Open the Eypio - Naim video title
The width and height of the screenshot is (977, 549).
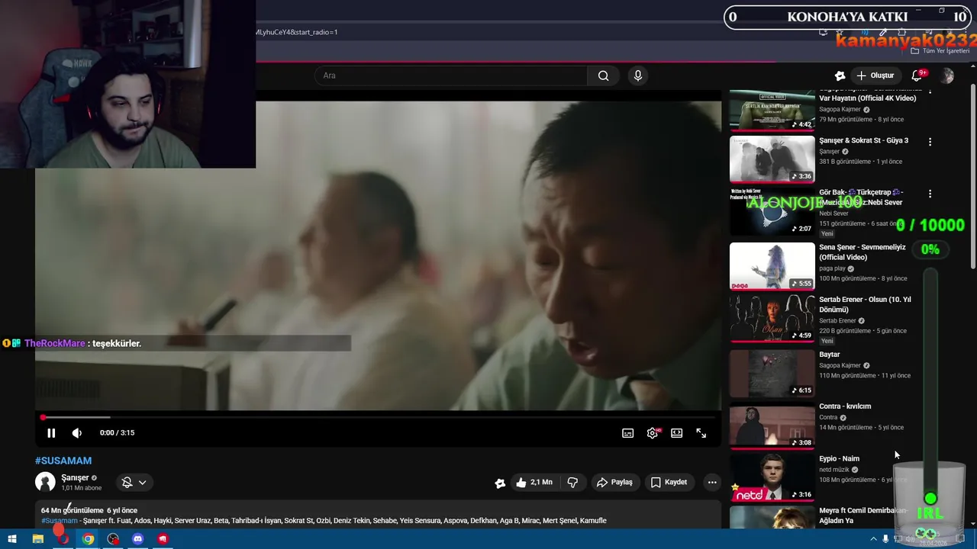tap(839, 459)
